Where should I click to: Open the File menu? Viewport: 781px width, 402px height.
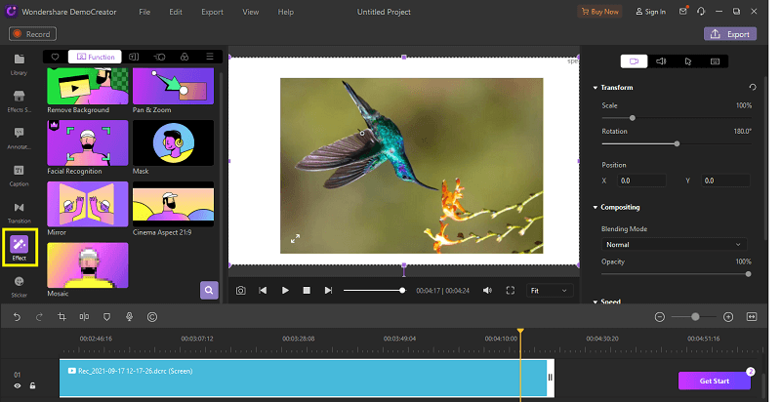[x=144, y=12]
